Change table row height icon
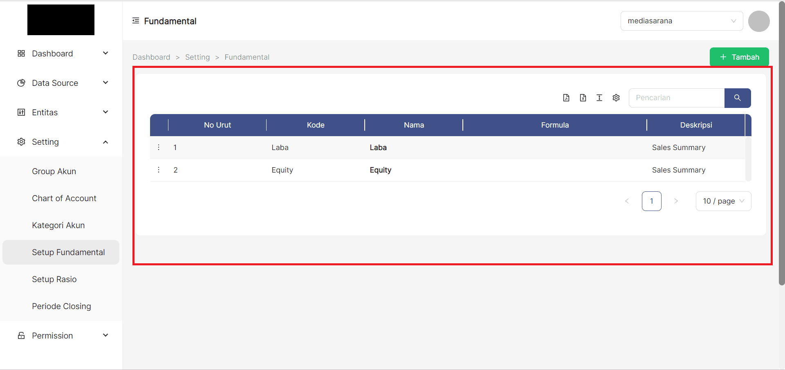The image size is (785, 370). click(599, 98)
